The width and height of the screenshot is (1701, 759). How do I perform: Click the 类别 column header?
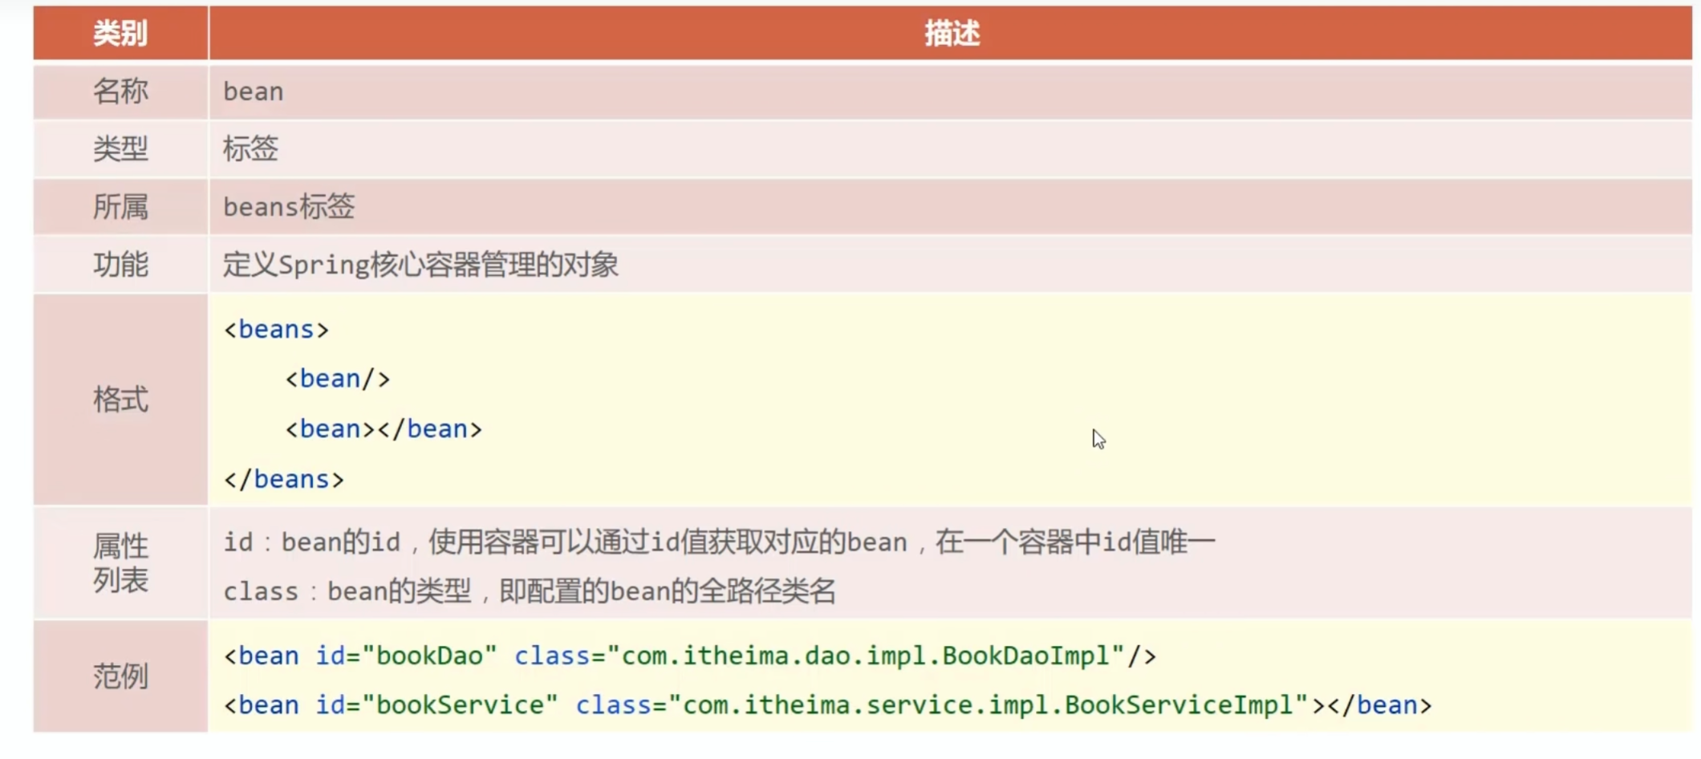[120, 34]
